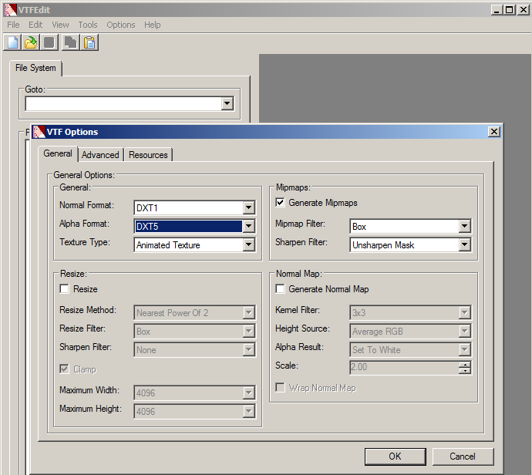Click the VTF Options dialog title icon
The width and height of the screenshot is (532, 475).
(39, 132)
